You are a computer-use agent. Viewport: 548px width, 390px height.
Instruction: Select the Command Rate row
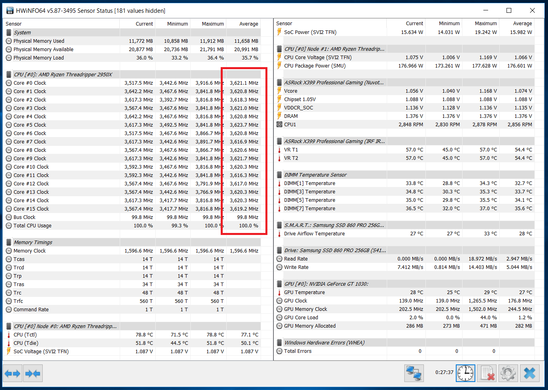coord(133,309)
